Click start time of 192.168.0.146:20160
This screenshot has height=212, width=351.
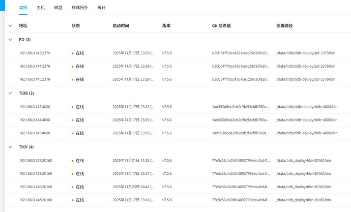(x=133, y=200)
